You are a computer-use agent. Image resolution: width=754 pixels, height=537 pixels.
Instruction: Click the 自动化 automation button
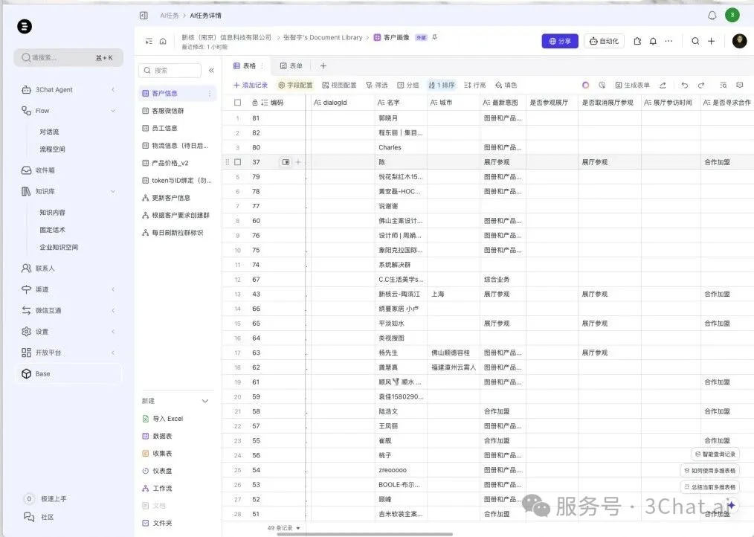pyautogui.click(x=603, y=41)
